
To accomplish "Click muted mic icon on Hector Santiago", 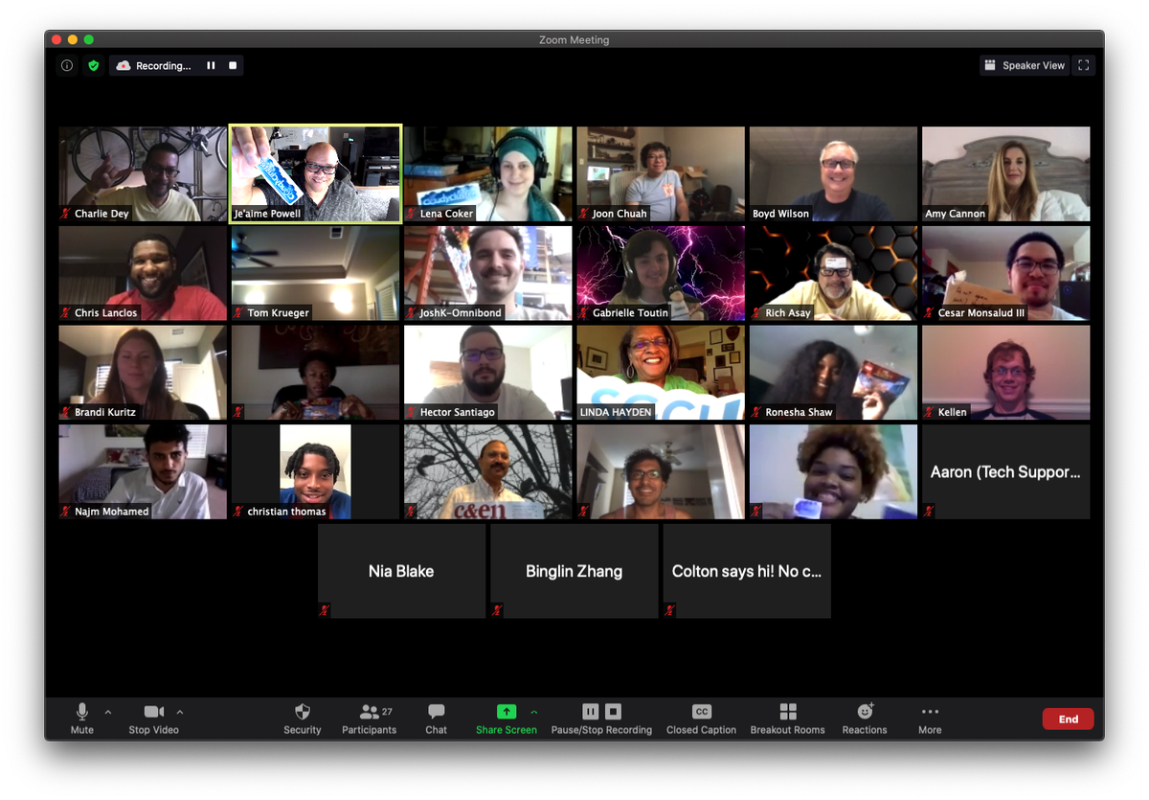I will (x=412, y=412).
